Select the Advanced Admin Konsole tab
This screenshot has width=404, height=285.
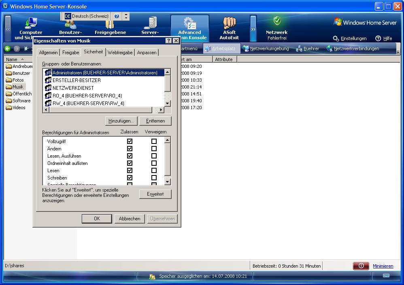coord(189,28)
